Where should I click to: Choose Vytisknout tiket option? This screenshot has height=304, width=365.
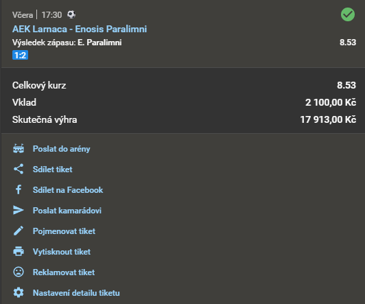click(x=62, y=252)
